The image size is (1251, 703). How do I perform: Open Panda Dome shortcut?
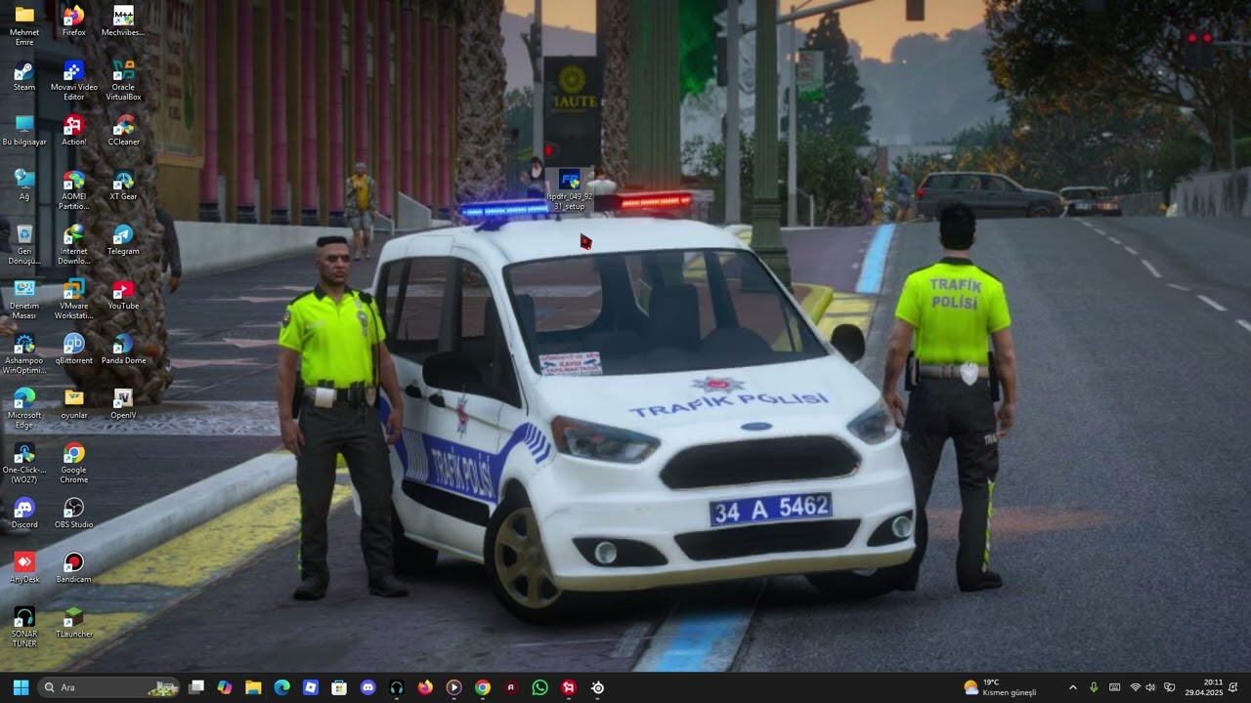coord(123,350)
